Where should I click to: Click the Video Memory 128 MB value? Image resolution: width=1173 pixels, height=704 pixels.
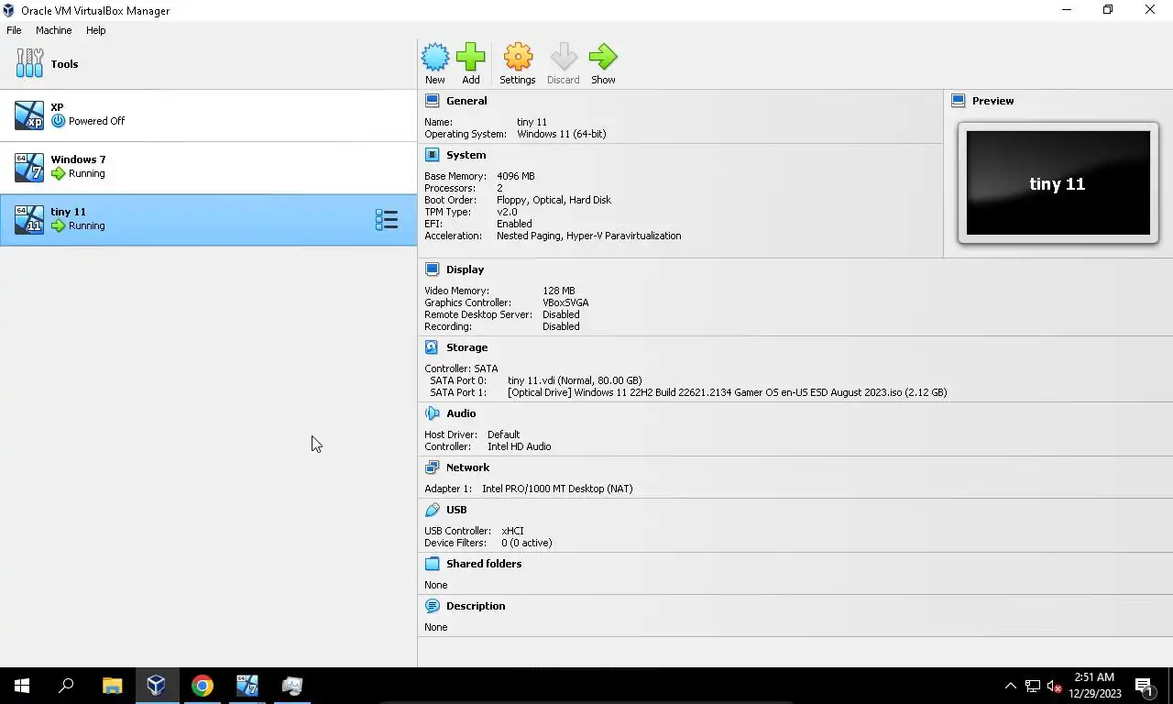pos(558,291)
